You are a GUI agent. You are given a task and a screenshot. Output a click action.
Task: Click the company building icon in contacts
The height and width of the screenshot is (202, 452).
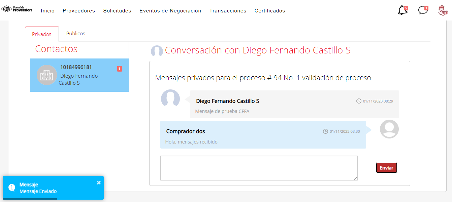(46, 75)
